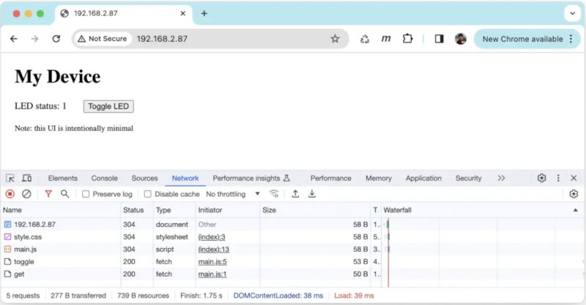Toggle the device toolbar icon
Screen dimensions: 586x305
pyautogui.click(x=26, y=178)
